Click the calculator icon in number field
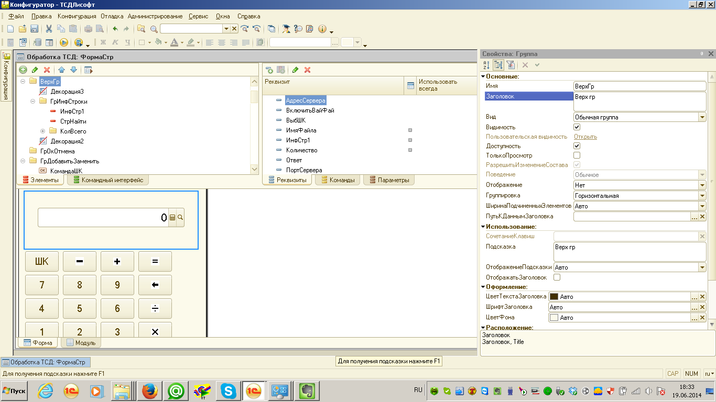The width and height of the screenshot is (716, 402). [172, 217]
